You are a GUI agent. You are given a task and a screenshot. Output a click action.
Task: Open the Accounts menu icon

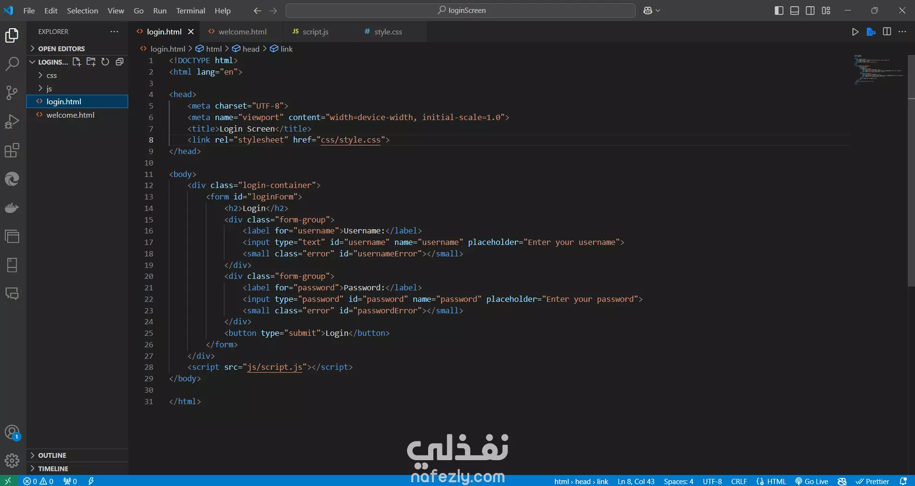pos(12,432)
